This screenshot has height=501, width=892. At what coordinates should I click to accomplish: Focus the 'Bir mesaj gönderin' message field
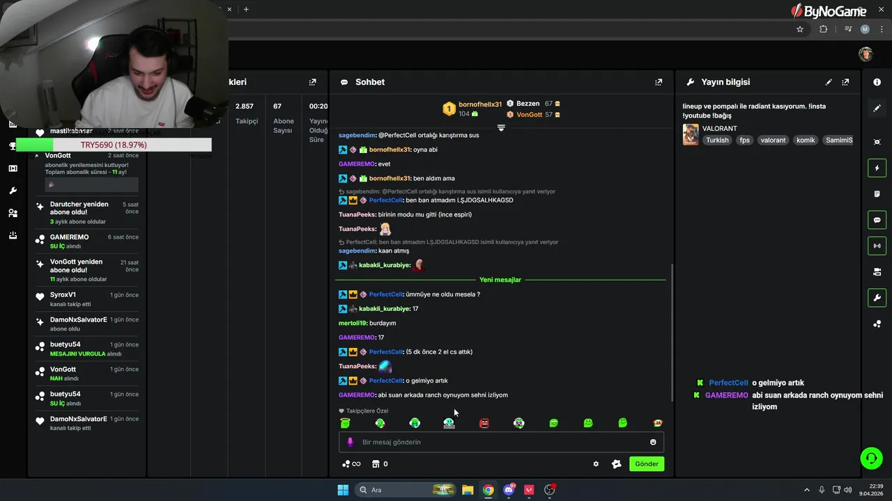click(501, 442)
